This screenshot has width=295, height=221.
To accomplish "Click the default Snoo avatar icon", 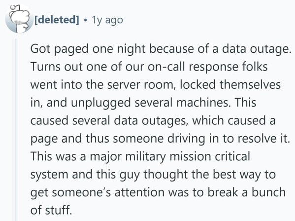I will (x=18, y=19).
